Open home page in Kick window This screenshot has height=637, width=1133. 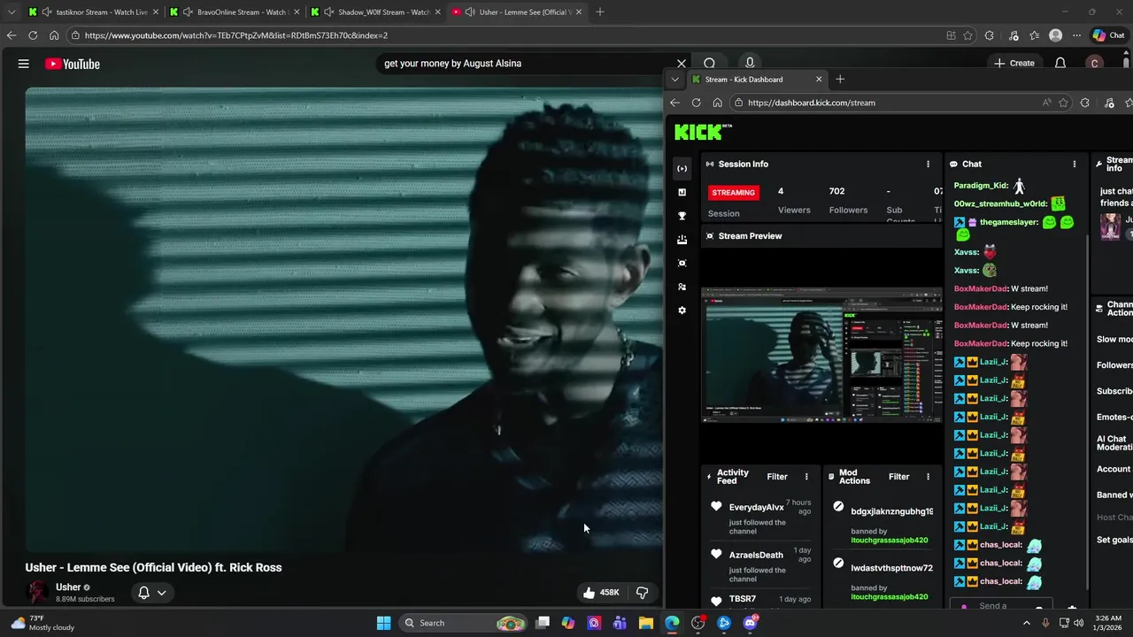click(x=718, y=103)
